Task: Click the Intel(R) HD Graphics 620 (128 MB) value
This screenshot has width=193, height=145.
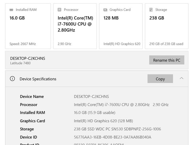Action: pyautogui.click(x=103, y=121)
